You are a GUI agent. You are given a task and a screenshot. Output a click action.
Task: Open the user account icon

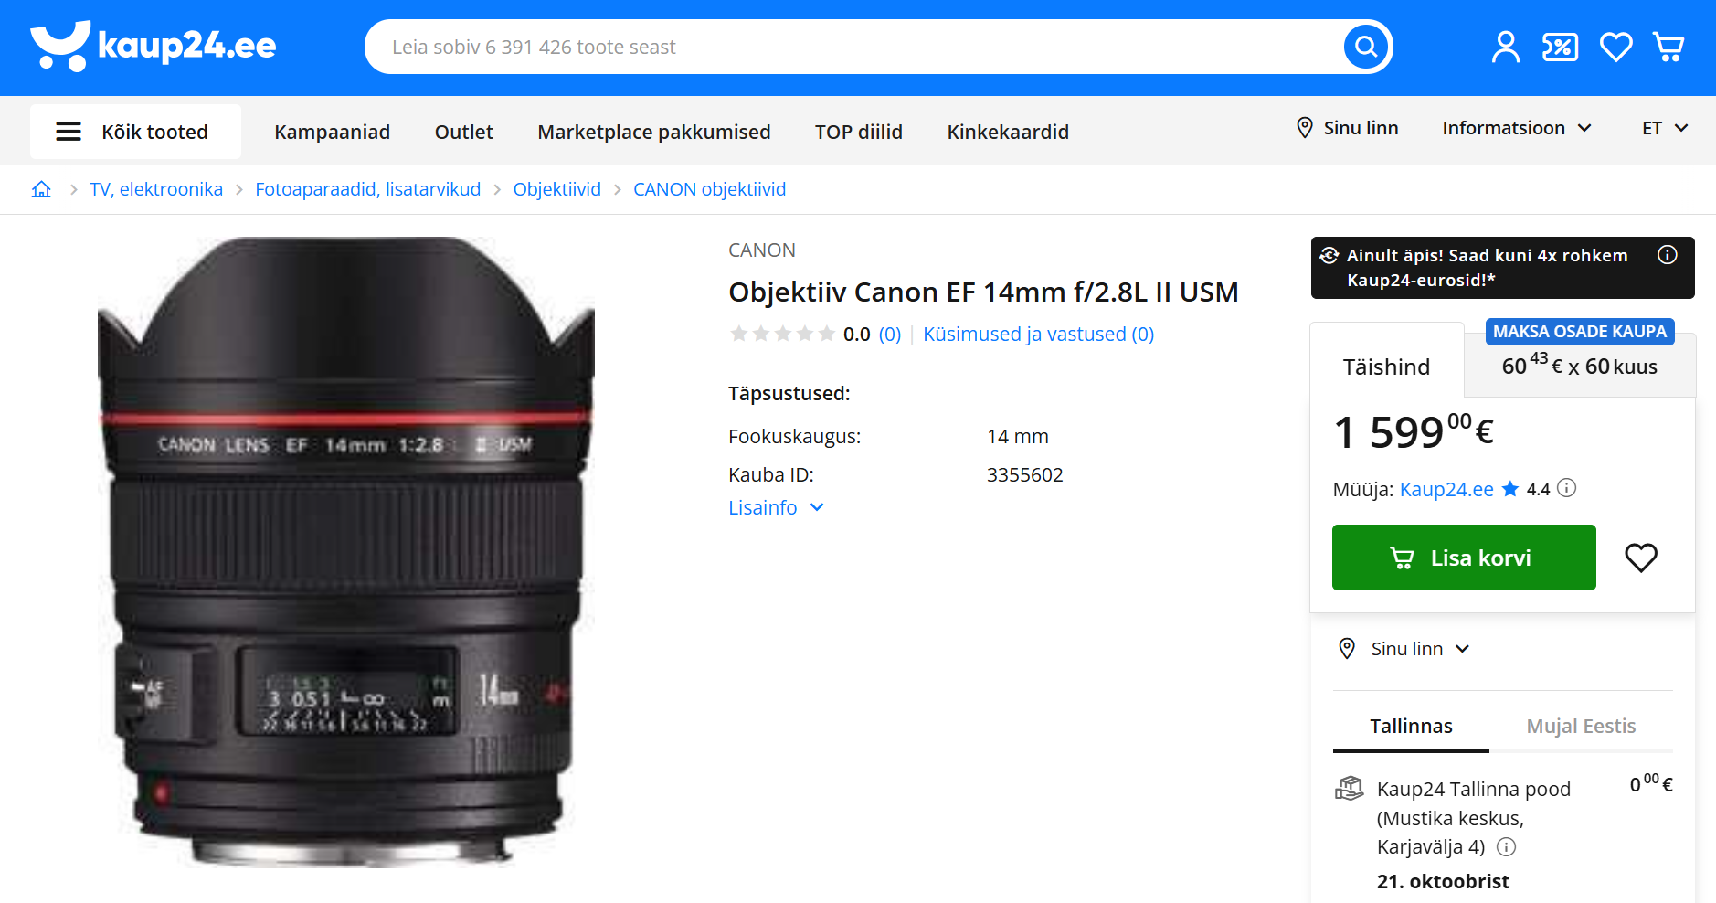[x=1505, y=47]
